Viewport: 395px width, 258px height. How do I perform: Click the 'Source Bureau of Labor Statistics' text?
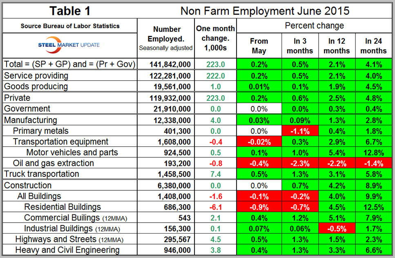point(69,26)
